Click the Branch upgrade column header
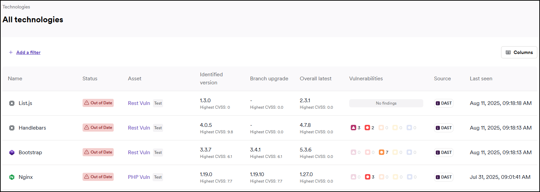 [269, 79]
